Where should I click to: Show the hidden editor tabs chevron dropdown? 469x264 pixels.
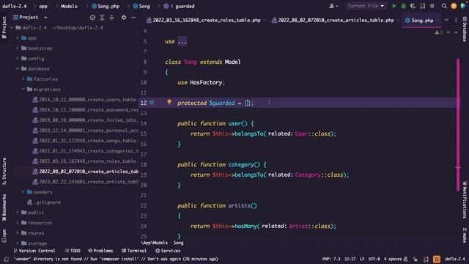click(446, 20)
